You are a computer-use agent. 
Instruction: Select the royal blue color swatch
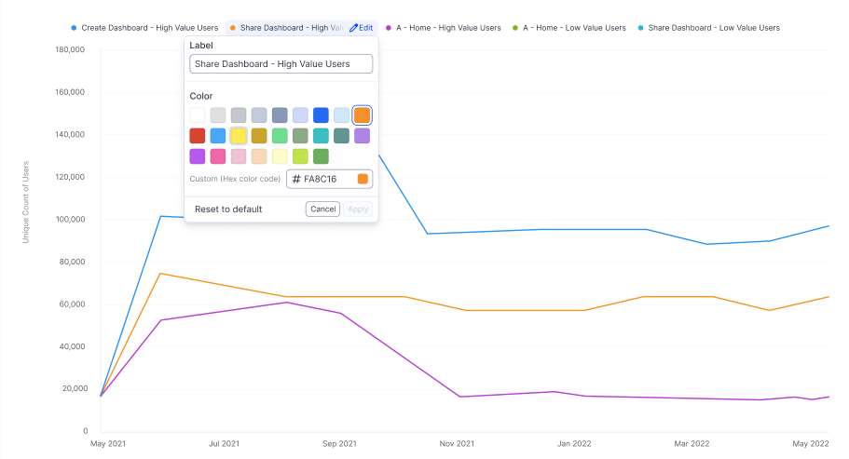[321, 115]
